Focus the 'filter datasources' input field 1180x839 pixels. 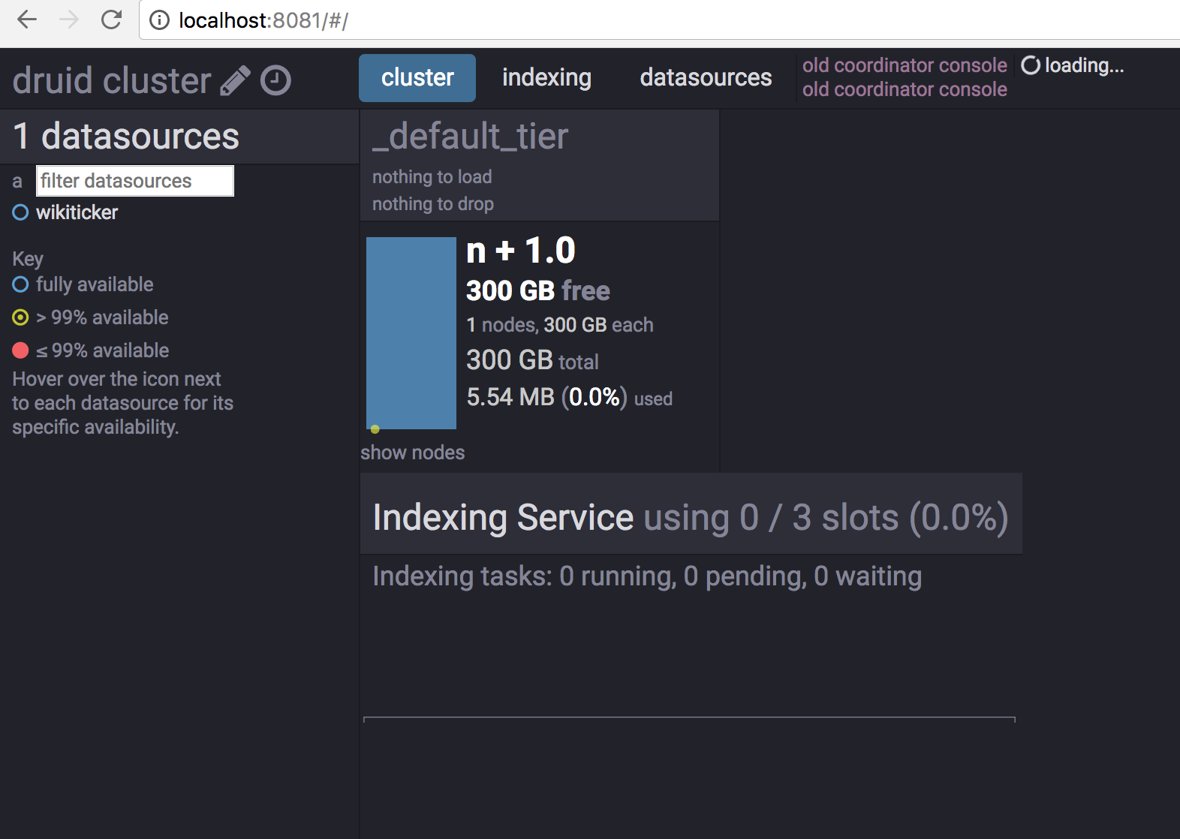pos(135,181)
